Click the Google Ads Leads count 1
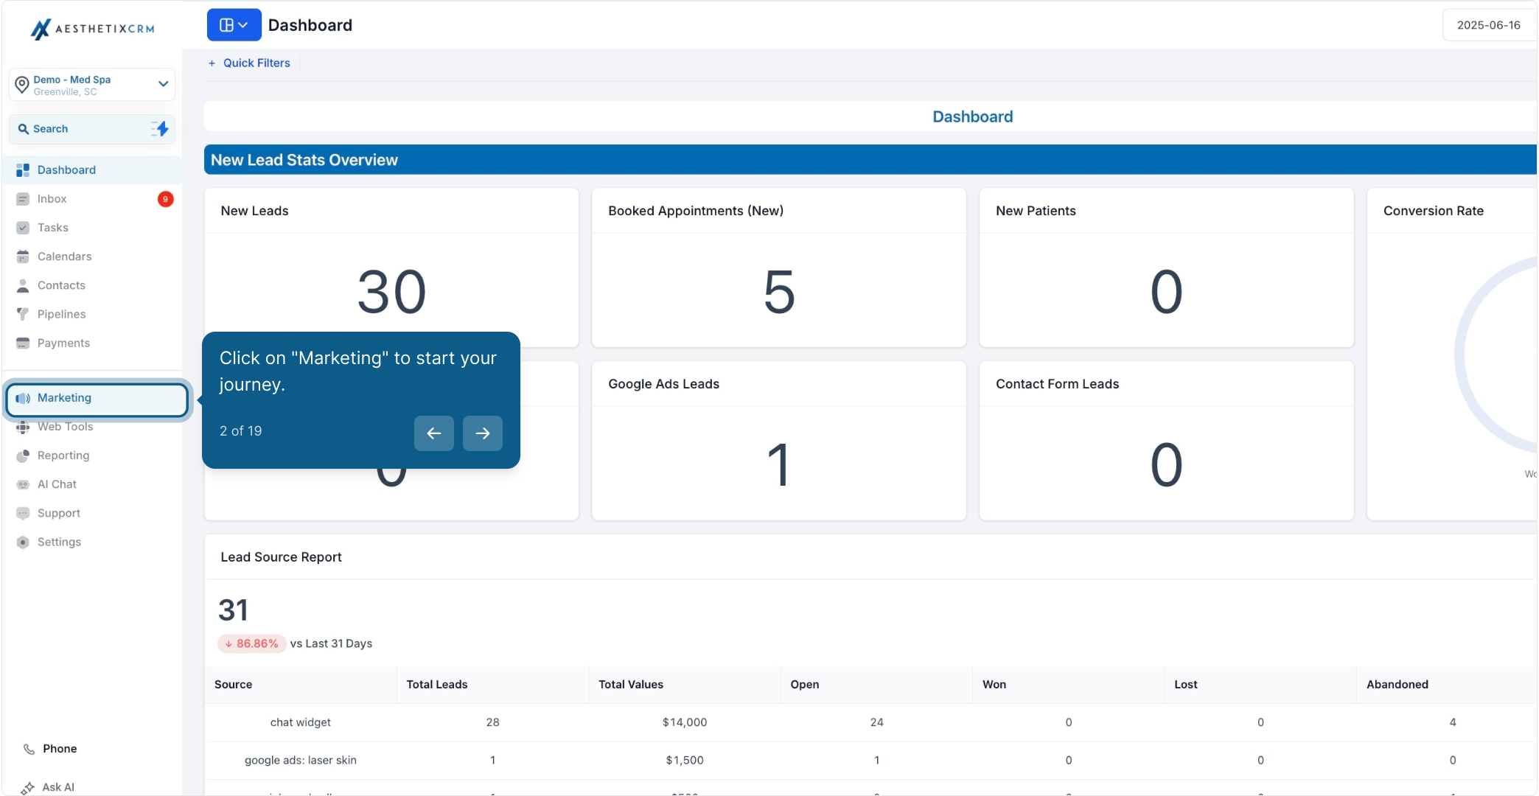Image resolution: width=1539 pixels, height=796 pixels. (779, 465)
